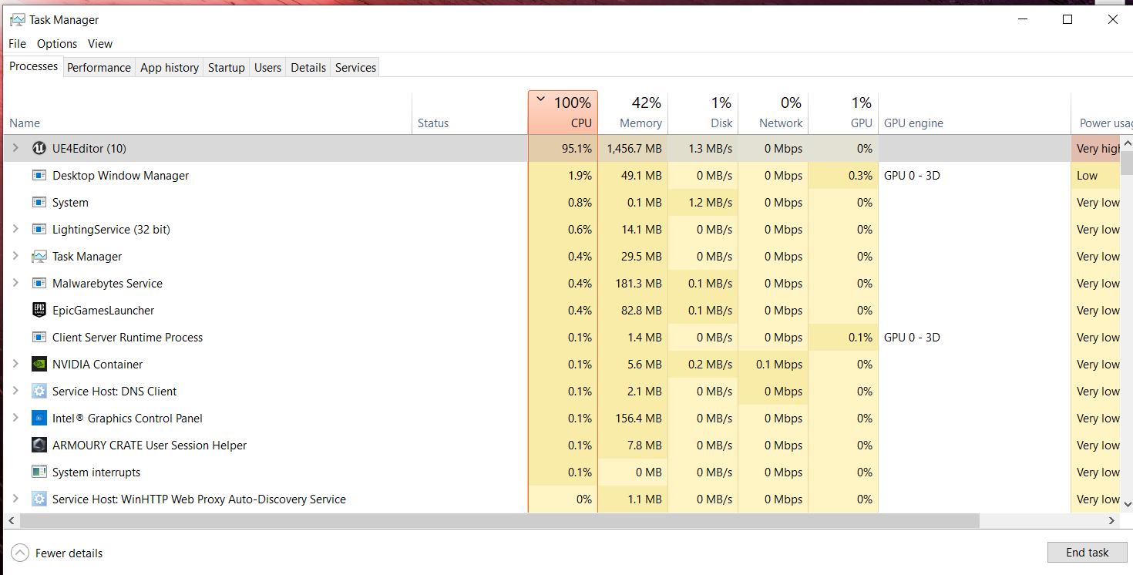Open the Options menu

[57, 44]
